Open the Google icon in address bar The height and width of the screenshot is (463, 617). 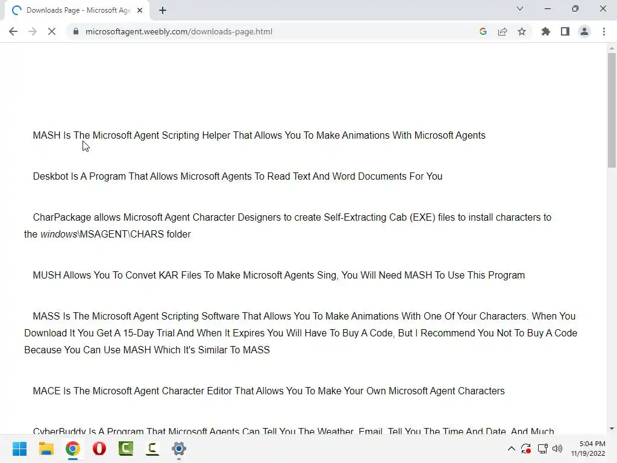[x=483, y=31]
